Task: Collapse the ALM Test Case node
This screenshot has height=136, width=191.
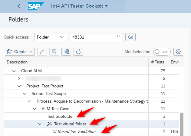Action: [x=35, y=109]
